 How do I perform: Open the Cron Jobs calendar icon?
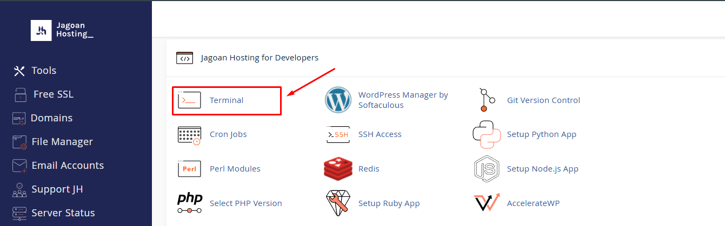(x=189, y=134)
